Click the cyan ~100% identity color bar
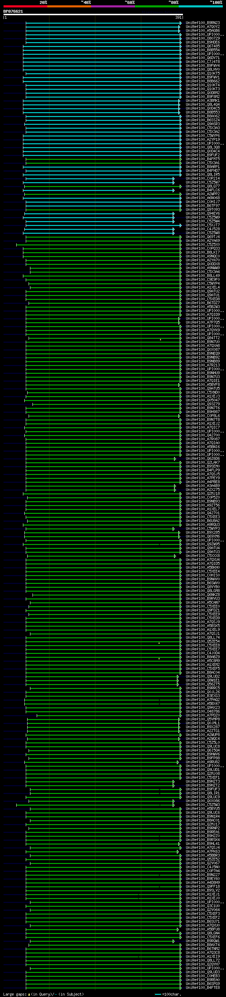The width and height of the screenshot is (226, 997). click(x=201, y=6)
